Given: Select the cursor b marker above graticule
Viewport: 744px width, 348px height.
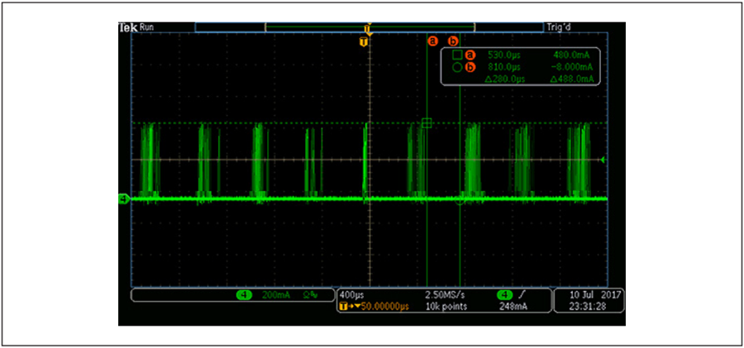Looking at the screenshot, I should (x=453, y=41).
